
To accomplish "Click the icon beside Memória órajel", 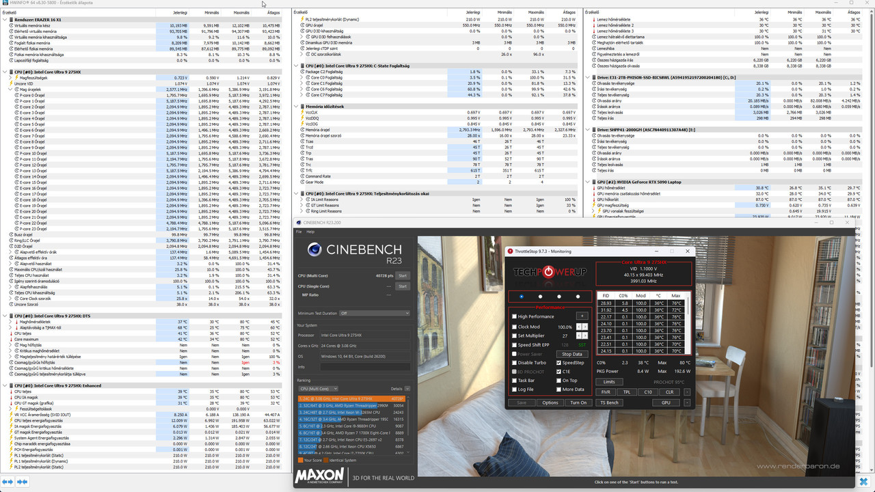I will (301, 130).
